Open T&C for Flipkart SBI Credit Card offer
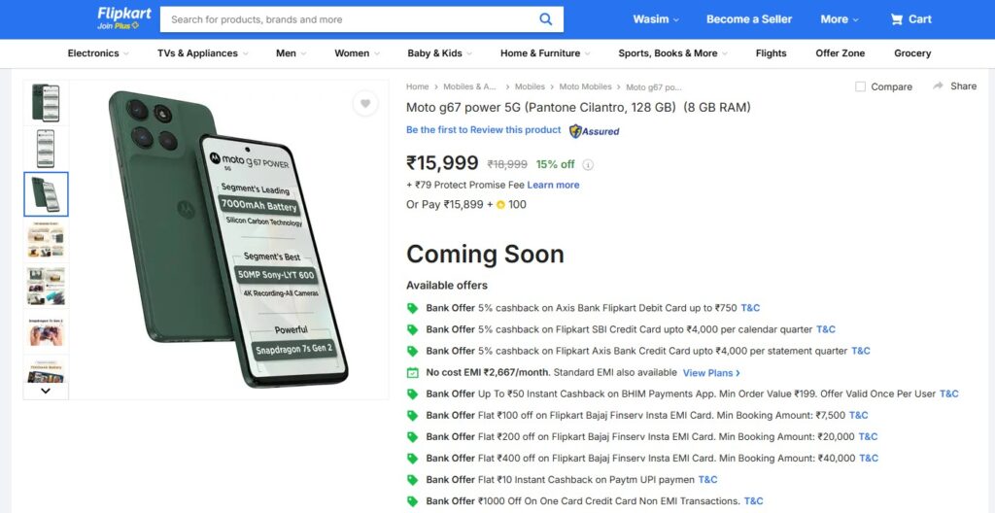The width and height of the screenshot is (995, 513). pyautogui.click(x=826, y=329)
